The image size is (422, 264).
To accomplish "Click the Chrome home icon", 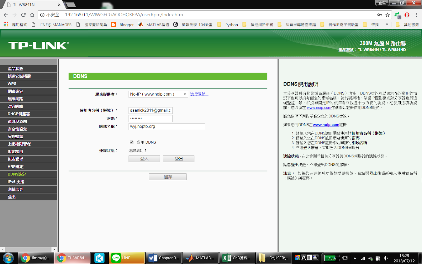I will point(32,15).
